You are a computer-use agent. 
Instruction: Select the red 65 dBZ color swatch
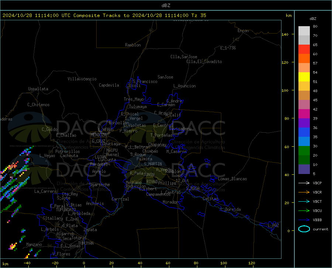(304, 49)
